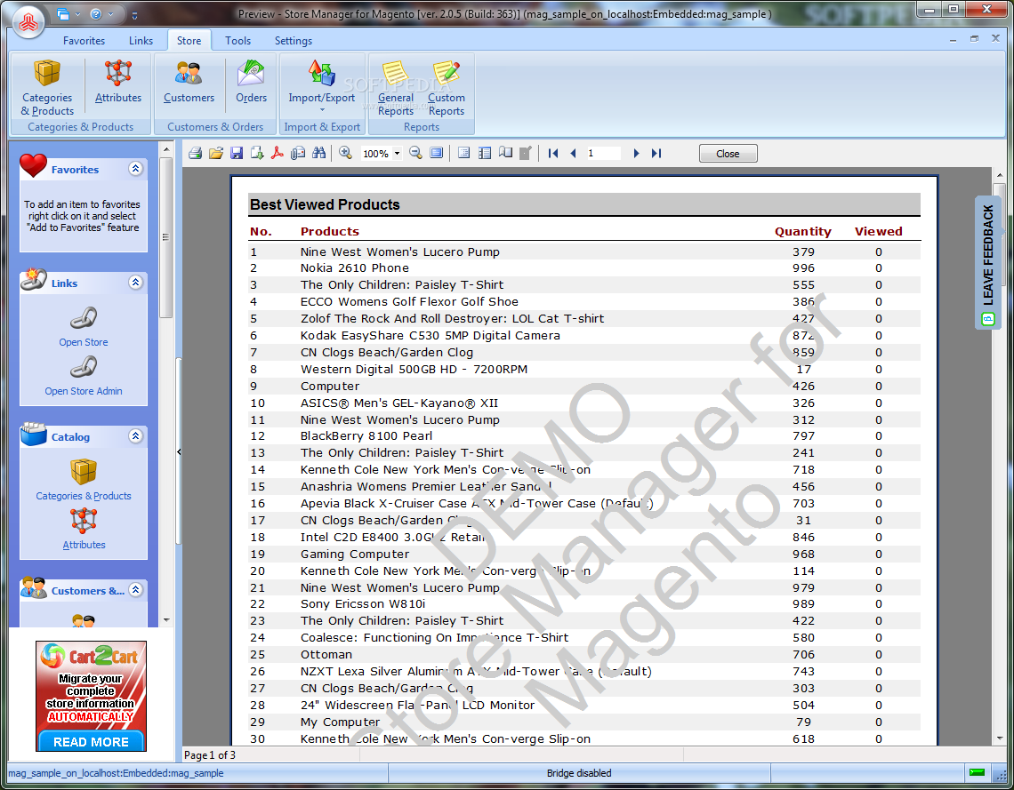Click 'Bridge disabled' status bar text

pos(579,773)
